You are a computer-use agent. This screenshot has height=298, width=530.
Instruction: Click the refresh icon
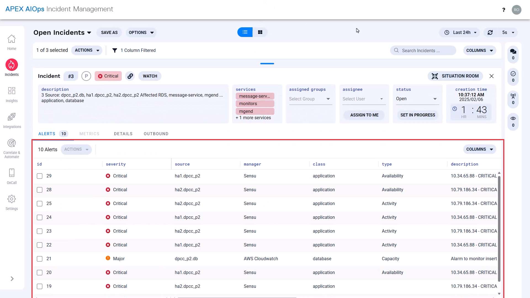[x=490, y=33]
